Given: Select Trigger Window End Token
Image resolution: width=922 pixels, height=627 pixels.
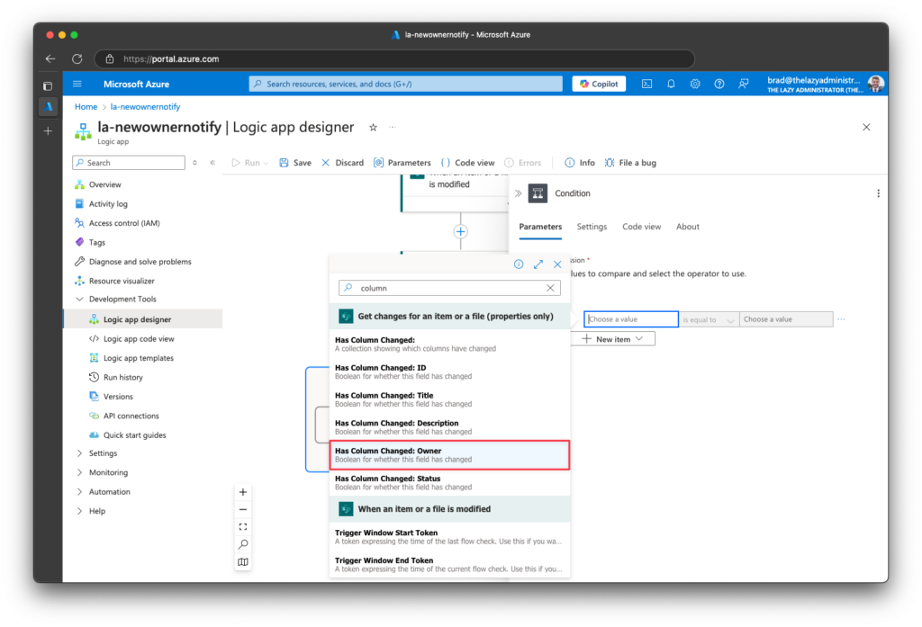Looking at the screenshot, I should coord(449,565).
